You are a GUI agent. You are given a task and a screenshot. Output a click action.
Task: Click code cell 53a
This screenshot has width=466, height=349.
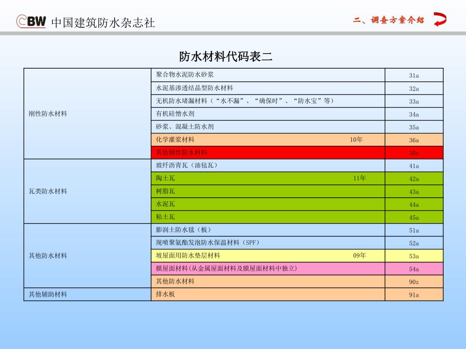point(414,255)
